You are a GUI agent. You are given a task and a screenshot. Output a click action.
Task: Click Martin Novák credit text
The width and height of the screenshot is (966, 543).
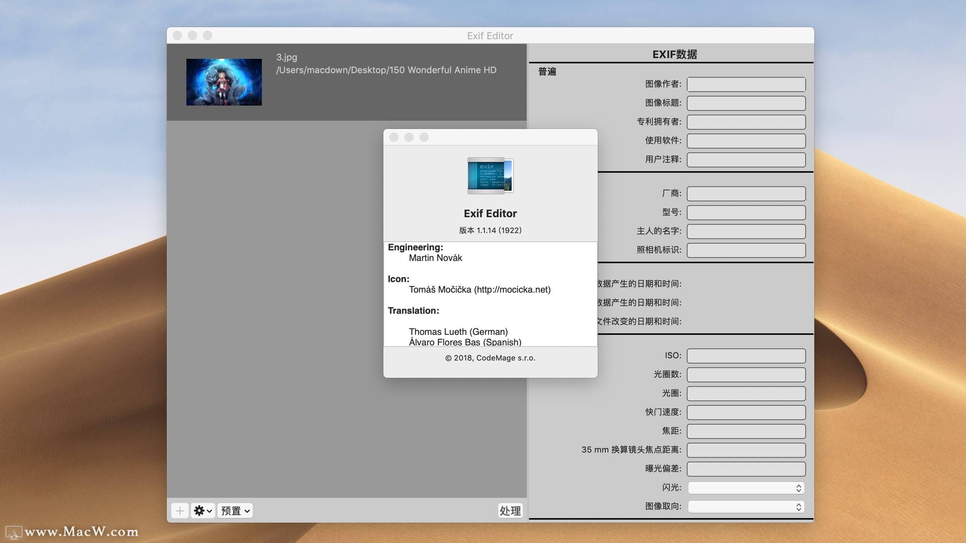(435, 258)
